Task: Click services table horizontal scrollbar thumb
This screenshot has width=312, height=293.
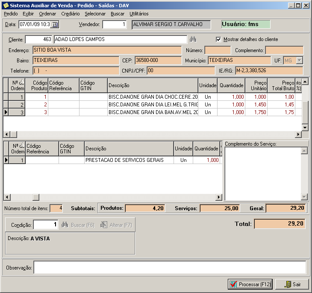Action: click(36, 197)
